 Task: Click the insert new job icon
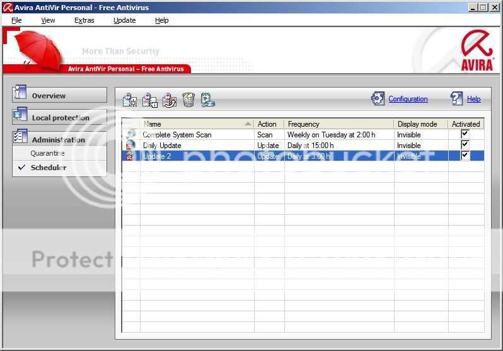tap(130, 100)
